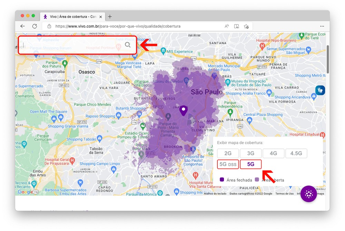Click MIS Experience map marker
Screen dimensions: 345x231
point(163,51)
